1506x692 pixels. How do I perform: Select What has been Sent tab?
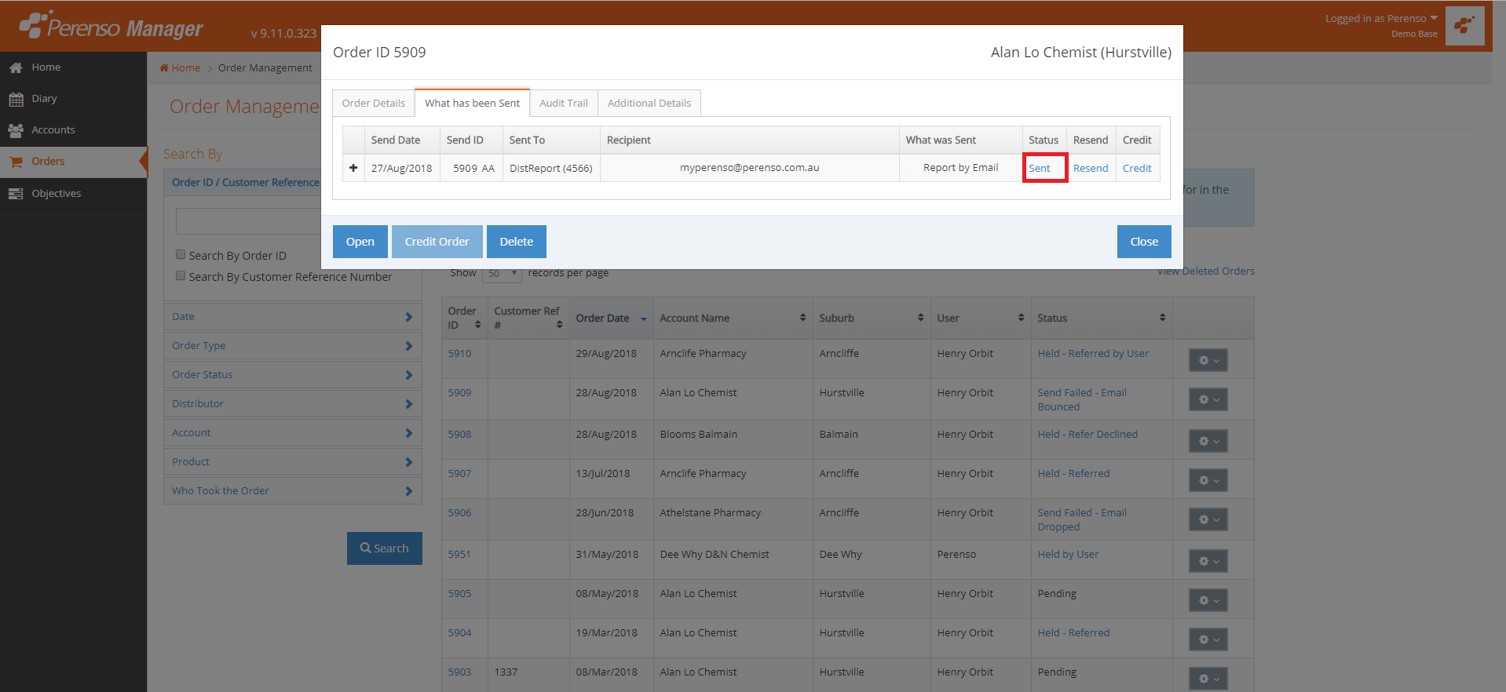(472, 103)
